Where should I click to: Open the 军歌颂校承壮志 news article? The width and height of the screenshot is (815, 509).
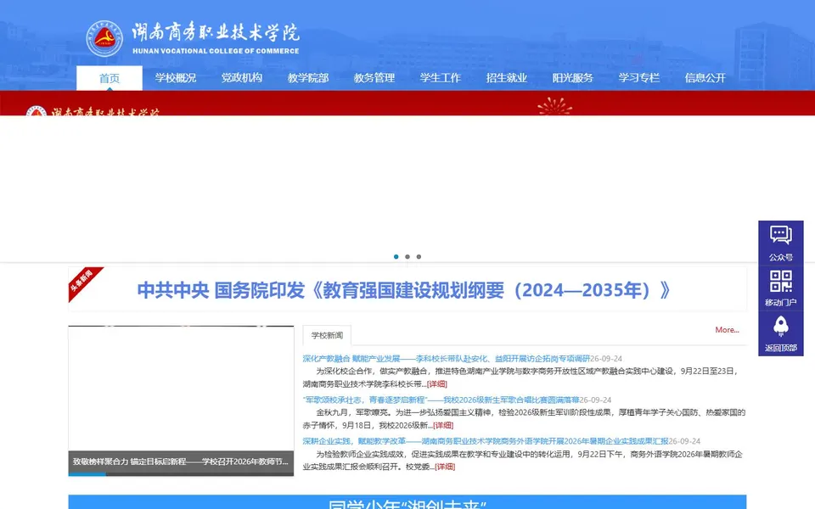pyautogui.click(x=441, y=400)
